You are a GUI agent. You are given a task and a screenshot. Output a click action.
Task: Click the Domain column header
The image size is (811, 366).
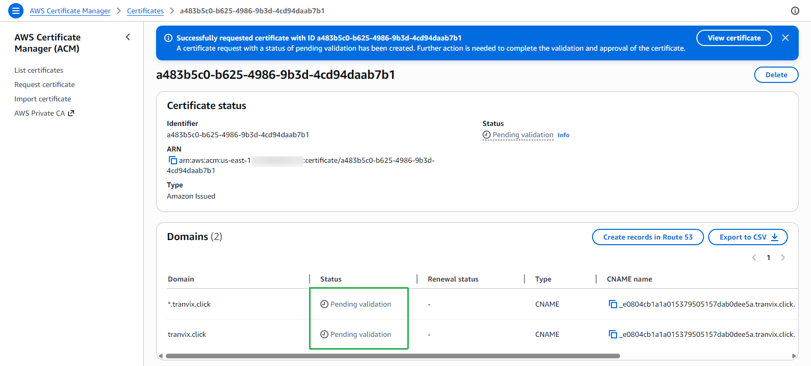tap(181, 279)
